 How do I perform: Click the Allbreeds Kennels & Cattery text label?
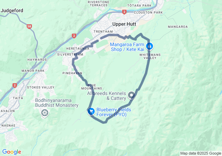point(106,96)
